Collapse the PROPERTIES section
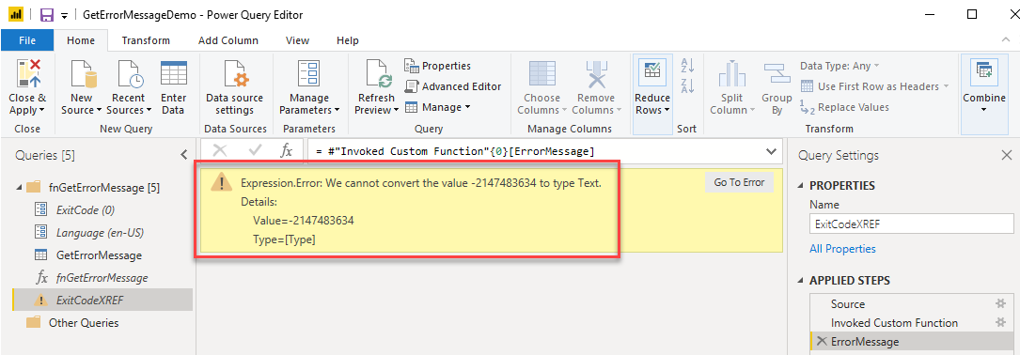The image size is (1020, 355). coord(801,186)
